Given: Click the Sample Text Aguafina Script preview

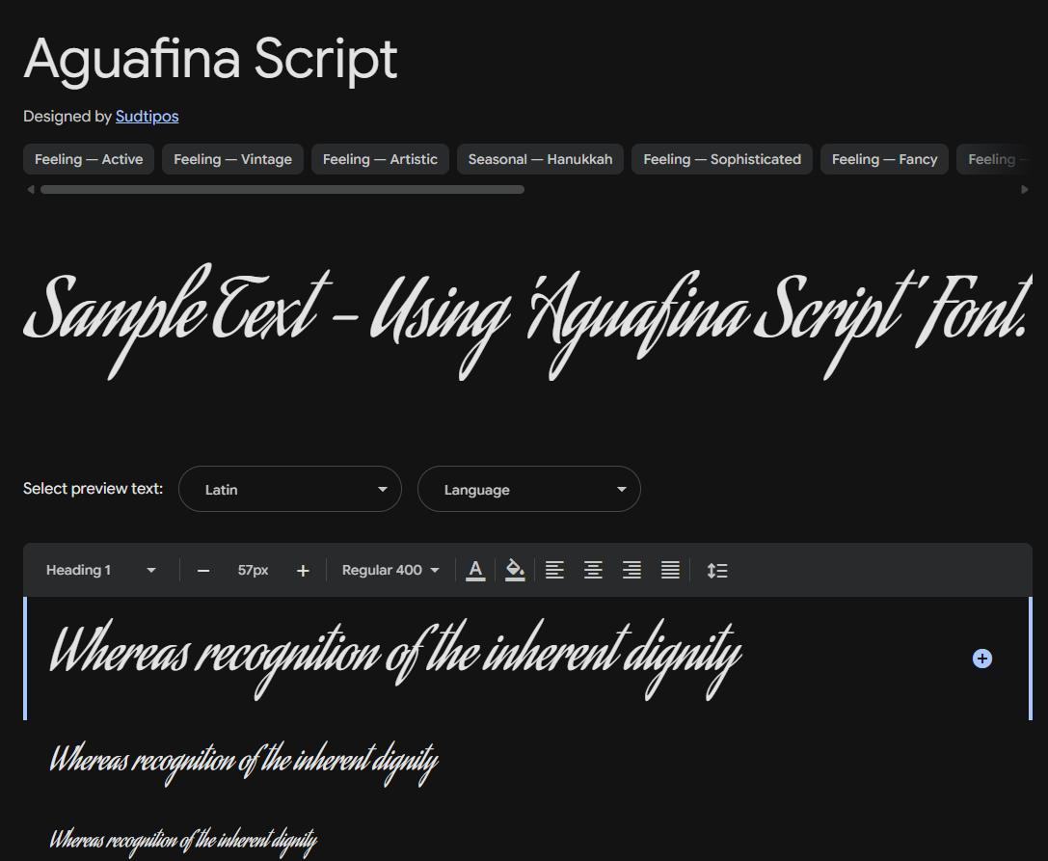Looking at the screenshot, I should [x=528, y=321].
